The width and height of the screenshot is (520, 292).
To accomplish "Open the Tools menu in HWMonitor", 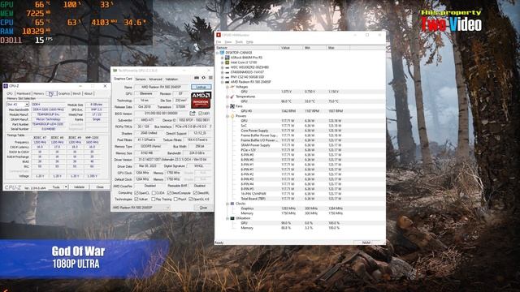I will [x=239, y=42].
